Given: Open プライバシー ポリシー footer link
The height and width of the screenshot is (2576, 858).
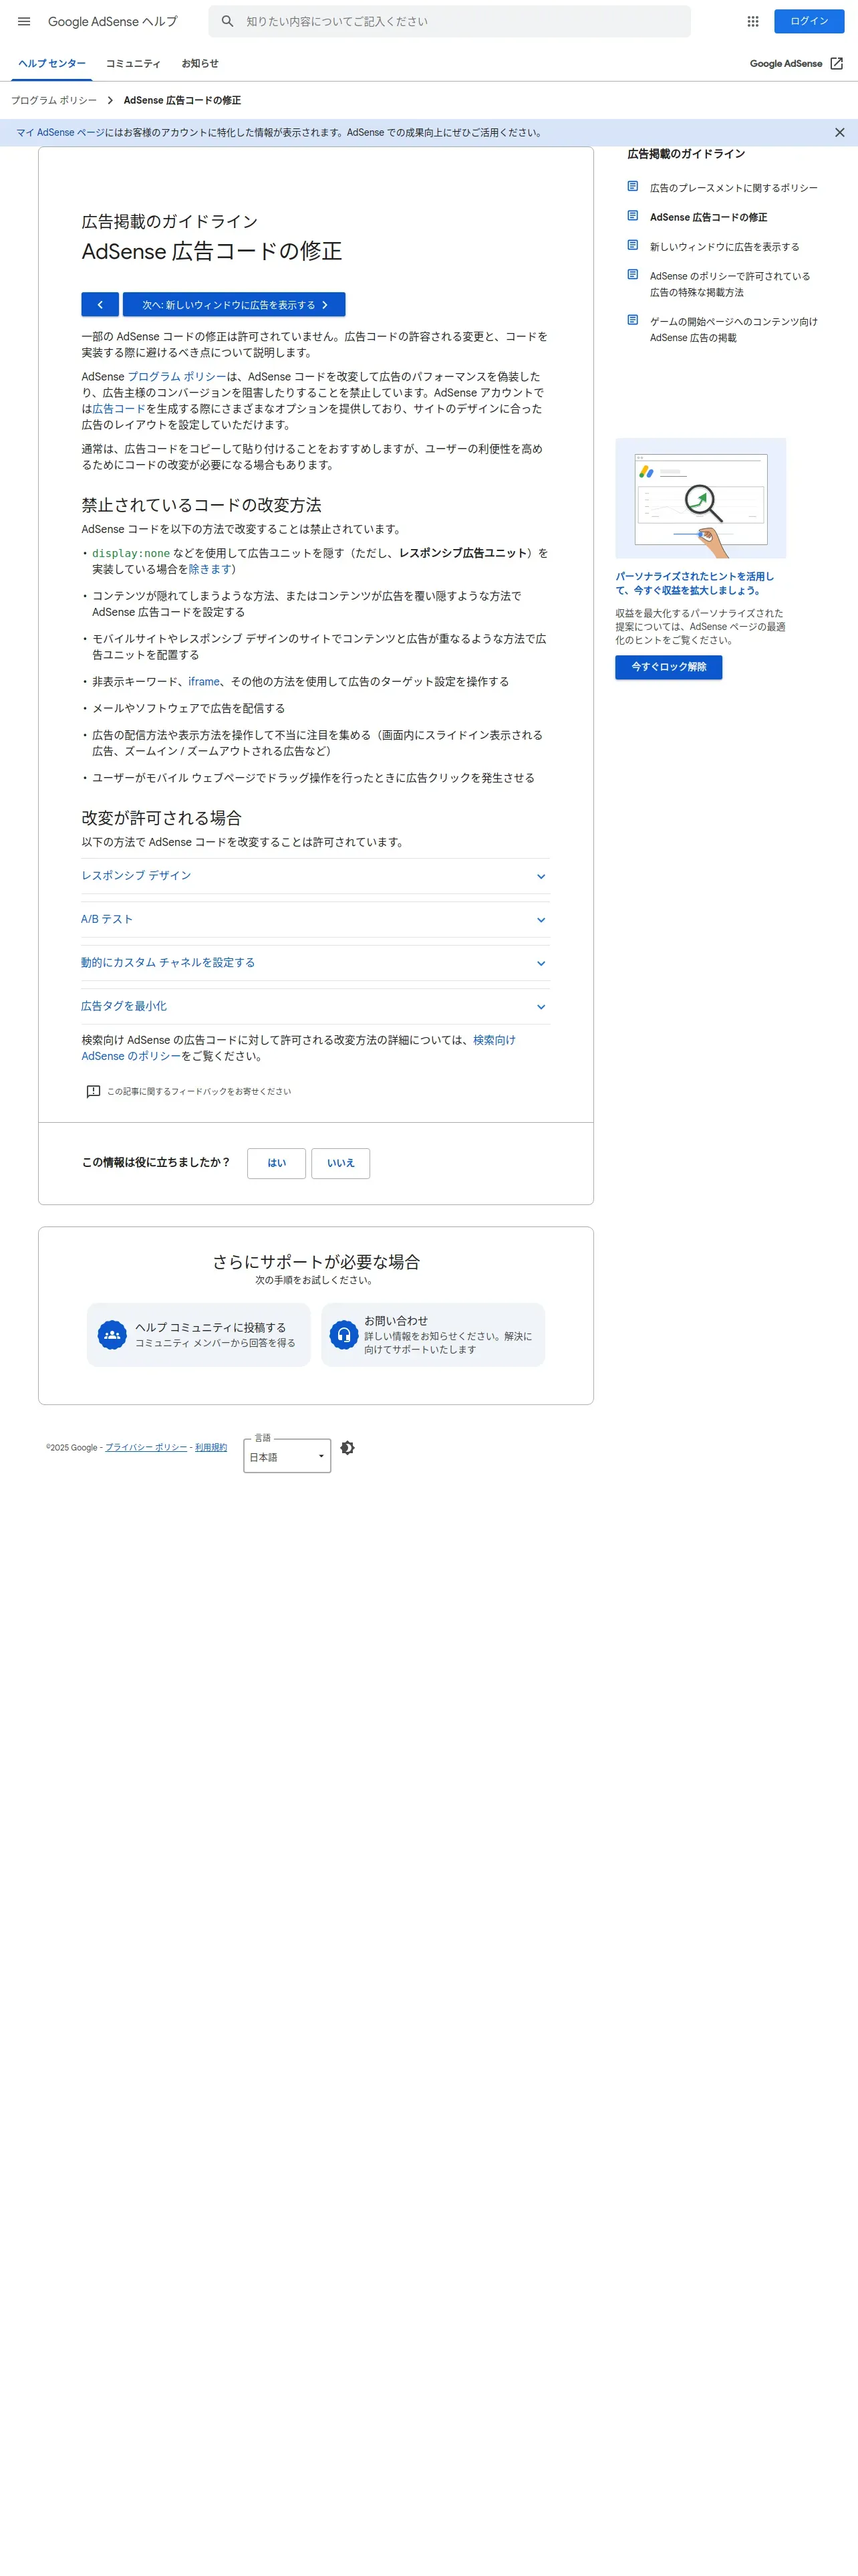Looking at the screenshot, I should point(146,1448).
